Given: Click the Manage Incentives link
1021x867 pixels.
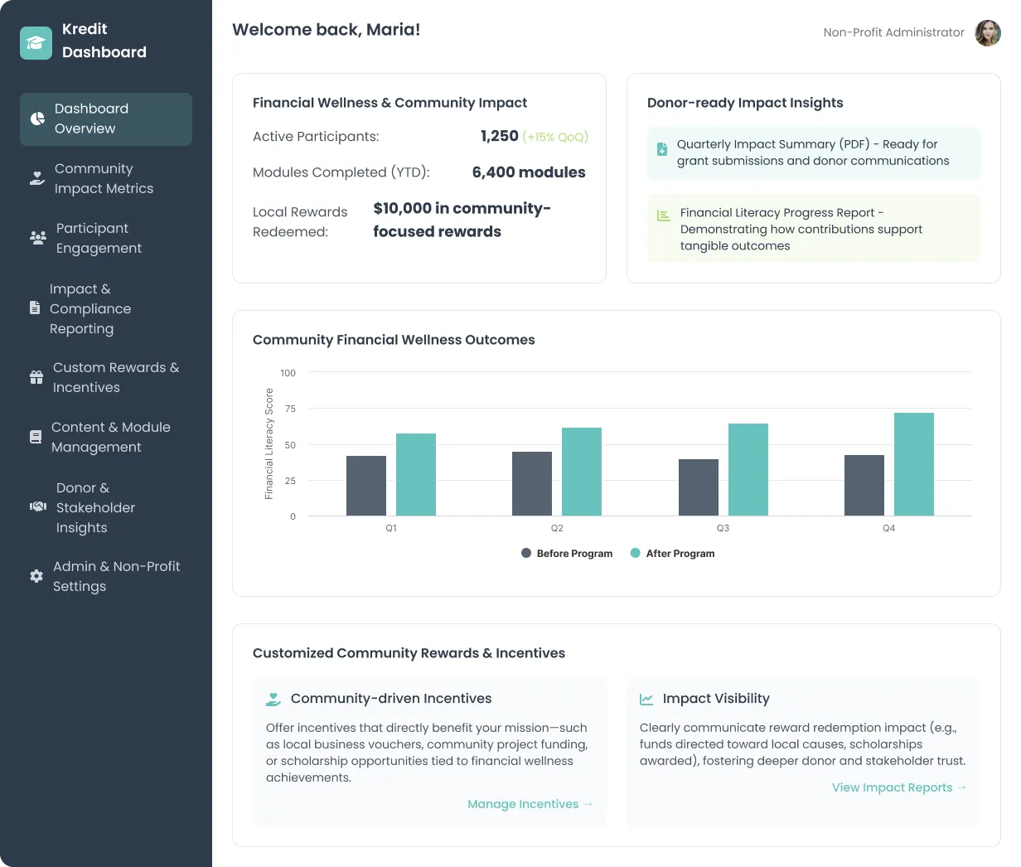Looking at the screenshot, I should pos(530,804).
